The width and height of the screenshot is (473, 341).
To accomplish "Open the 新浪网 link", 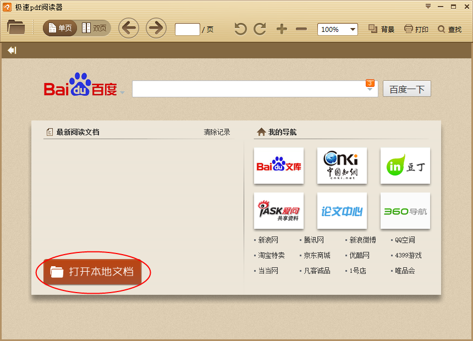I will tap(268, 240).
